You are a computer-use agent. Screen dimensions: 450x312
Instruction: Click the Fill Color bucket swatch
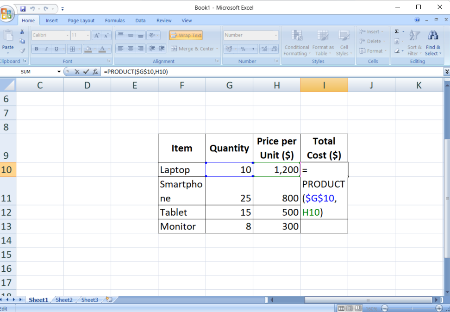(x=88, y=49)
